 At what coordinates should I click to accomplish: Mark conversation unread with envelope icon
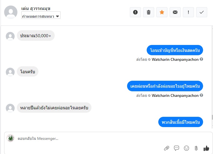point(175,12)
